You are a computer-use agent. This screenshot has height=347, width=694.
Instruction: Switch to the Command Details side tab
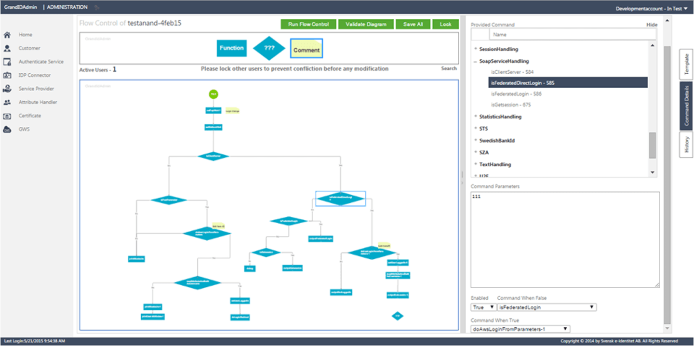click(x=686, y=106)
